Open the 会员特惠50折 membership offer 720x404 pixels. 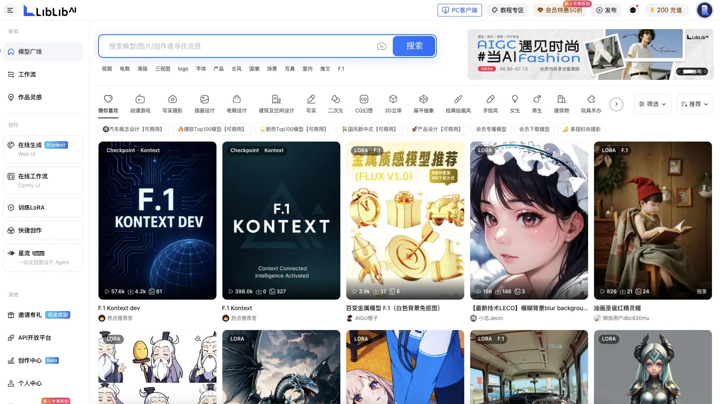(560, 10)
